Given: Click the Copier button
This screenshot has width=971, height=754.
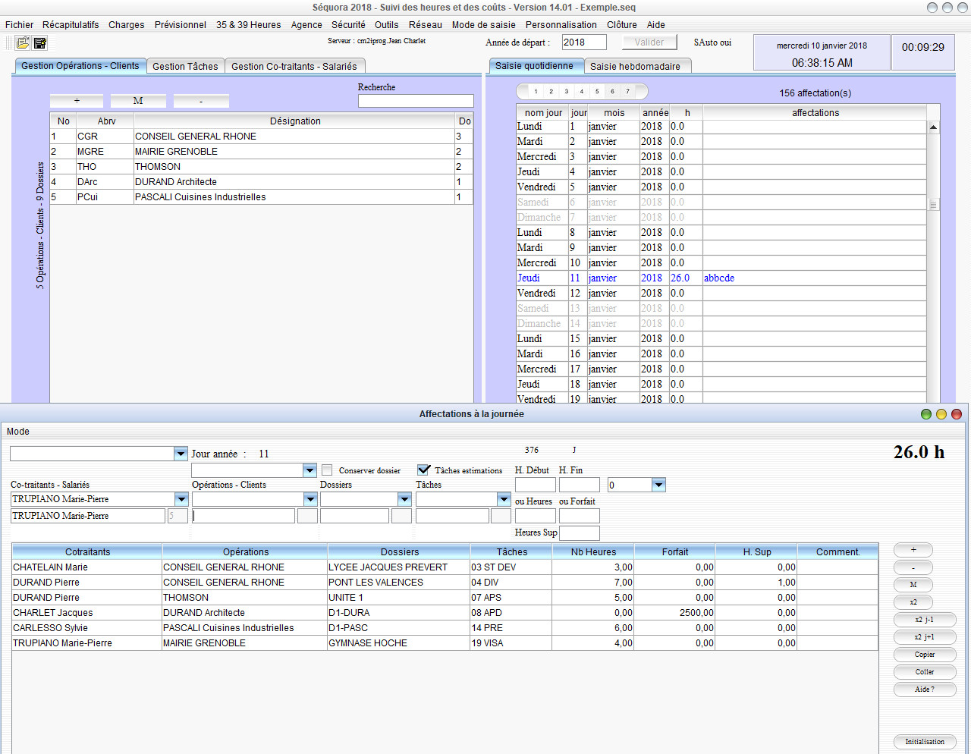Looking at the screenshot, I should (x=924, y=655).
